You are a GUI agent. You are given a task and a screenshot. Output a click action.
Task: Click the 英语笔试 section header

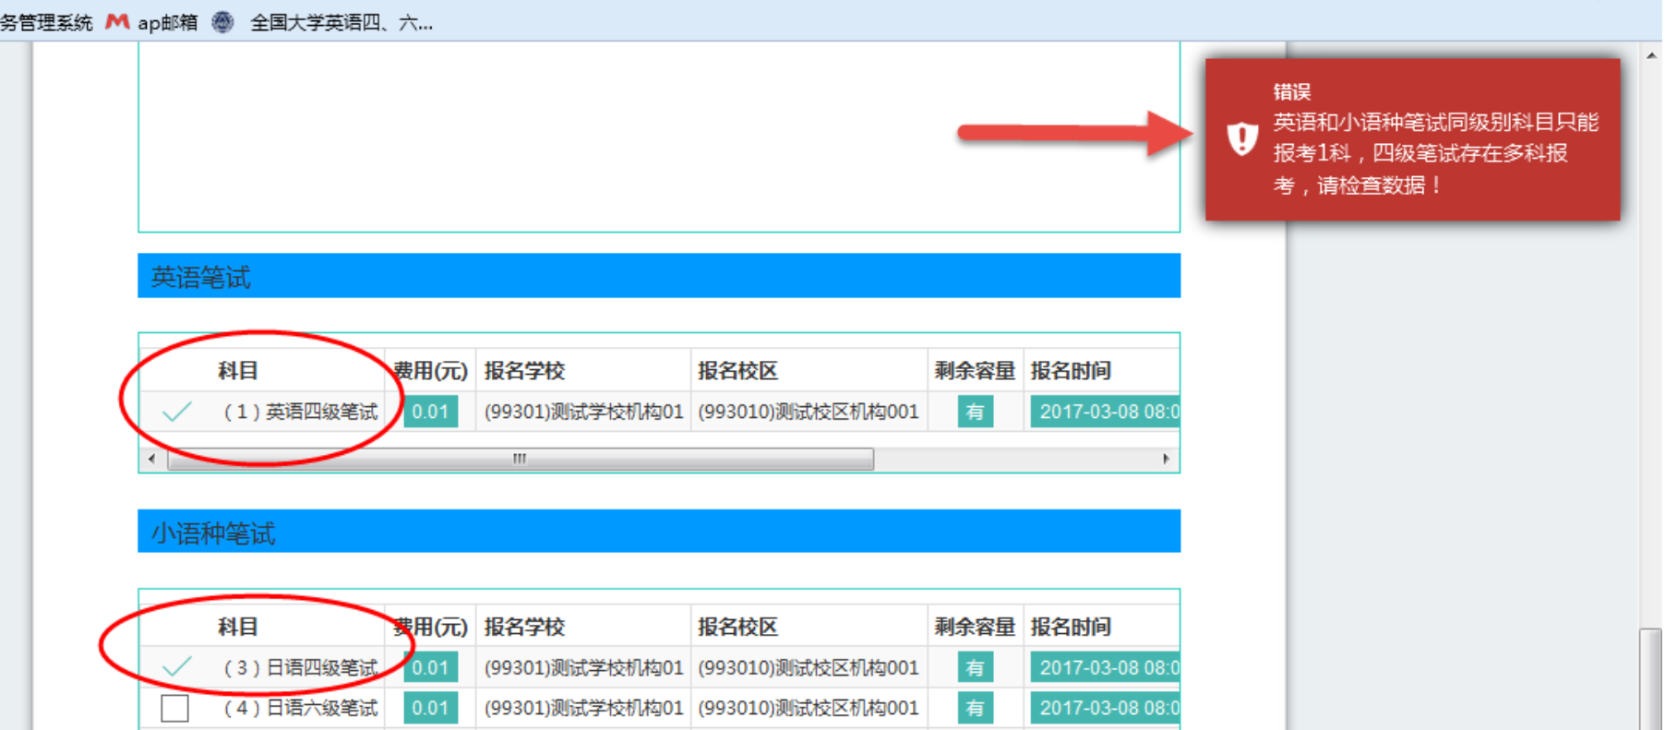pyautogui.click(x=659, y=276)
